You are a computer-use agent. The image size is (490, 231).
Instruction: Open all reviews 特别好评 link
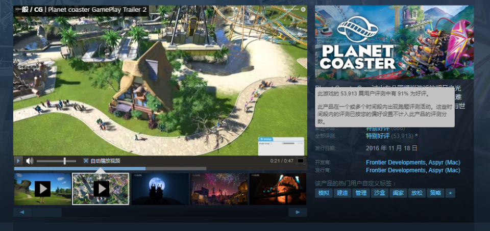[378, 136]
